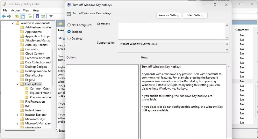Click the Supported on scroll down arrow
The height and width of the screenshot is (139, 258).
pos(227,50)
